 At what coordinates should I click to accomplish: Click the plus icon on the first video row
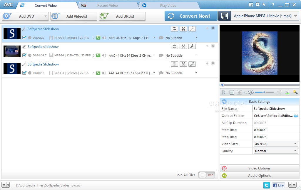(x=207, y=28)
